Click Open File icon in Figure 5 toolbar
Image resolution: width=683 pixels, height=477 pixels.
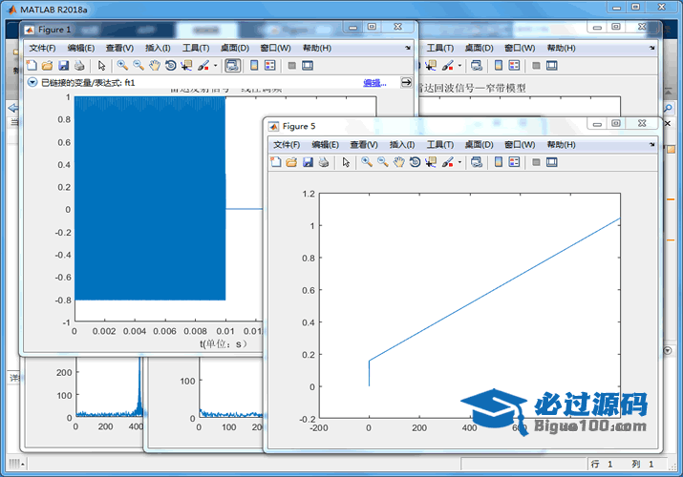tap(292, 162)
